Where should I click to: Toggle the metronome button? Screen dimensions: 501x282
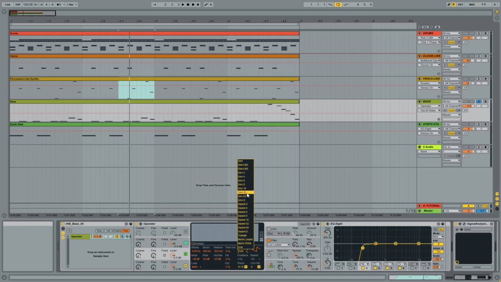(x=58, y=5)
